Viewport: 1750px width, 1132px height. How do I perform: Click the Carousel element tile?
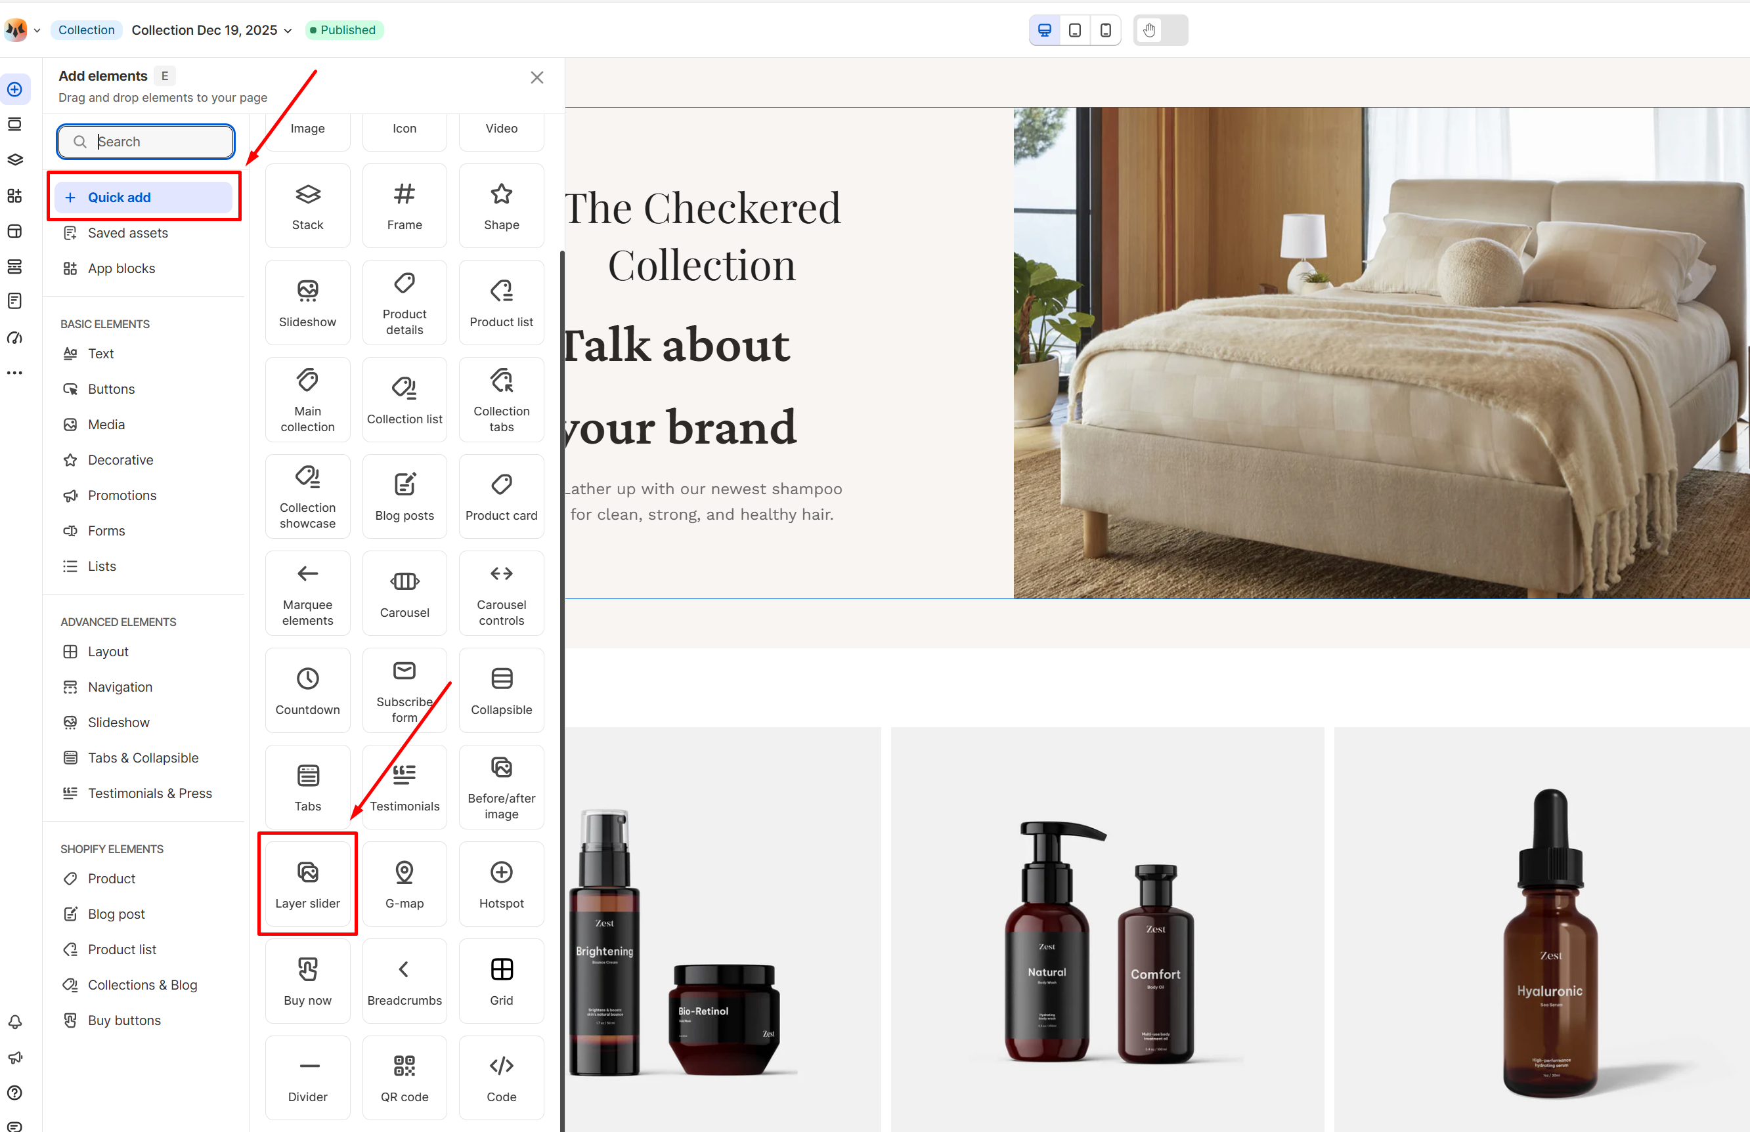click(x=405, y=593)
